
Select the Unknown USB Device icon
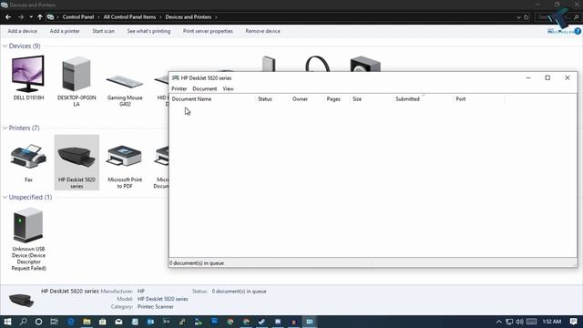coord(28,239)
